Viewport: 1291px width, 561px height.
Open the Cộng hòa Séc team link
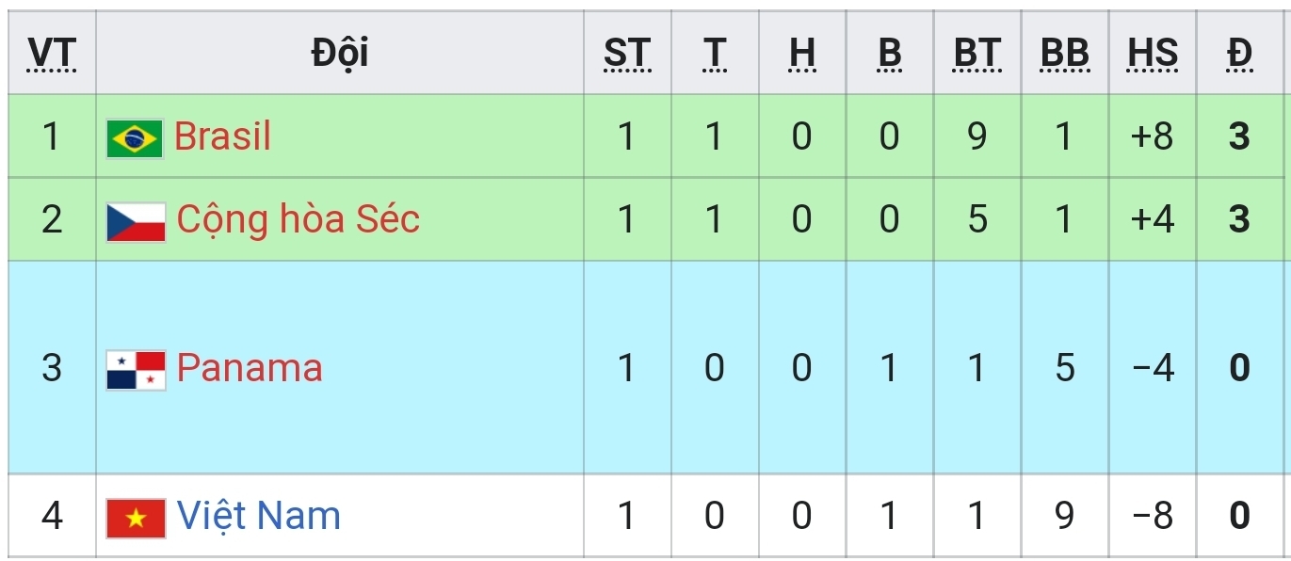[298, 219]
